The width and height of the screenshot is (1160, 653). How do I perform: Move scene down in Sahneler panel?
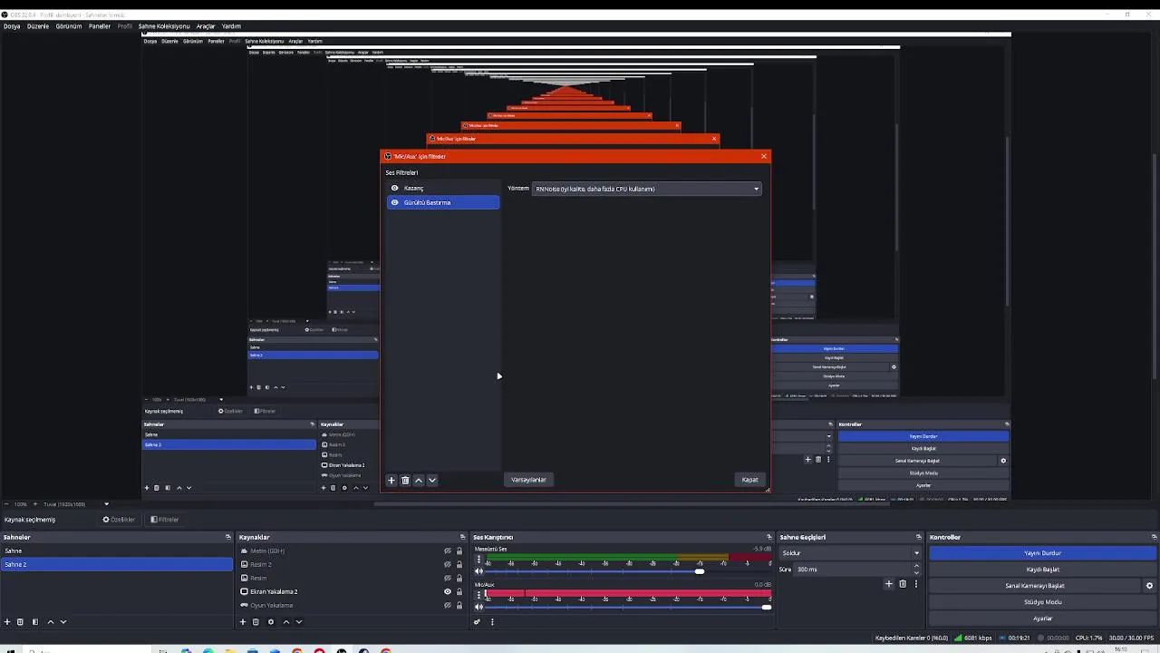point(63,622)
